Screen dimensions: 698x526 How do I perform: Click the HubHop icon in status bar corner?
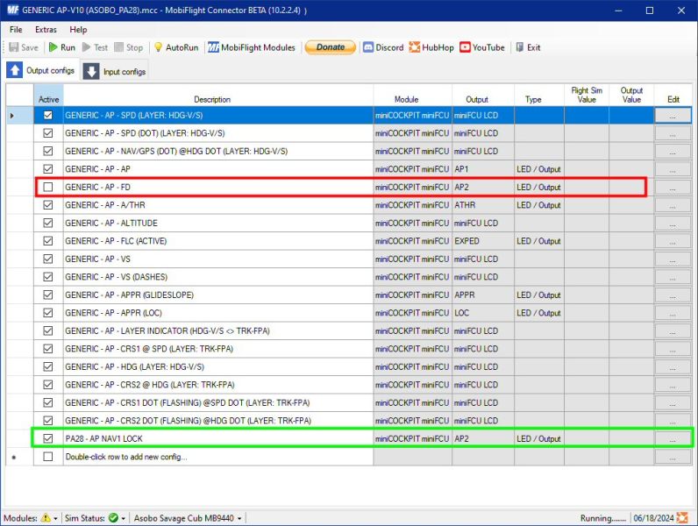682,518
